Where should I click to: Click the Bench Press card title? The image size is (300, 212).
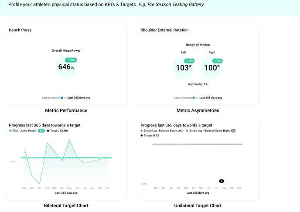[20, 30]
